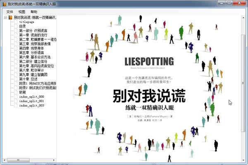
Task: Click the book icon in the title bar
Action: click(x=4, y=4)
